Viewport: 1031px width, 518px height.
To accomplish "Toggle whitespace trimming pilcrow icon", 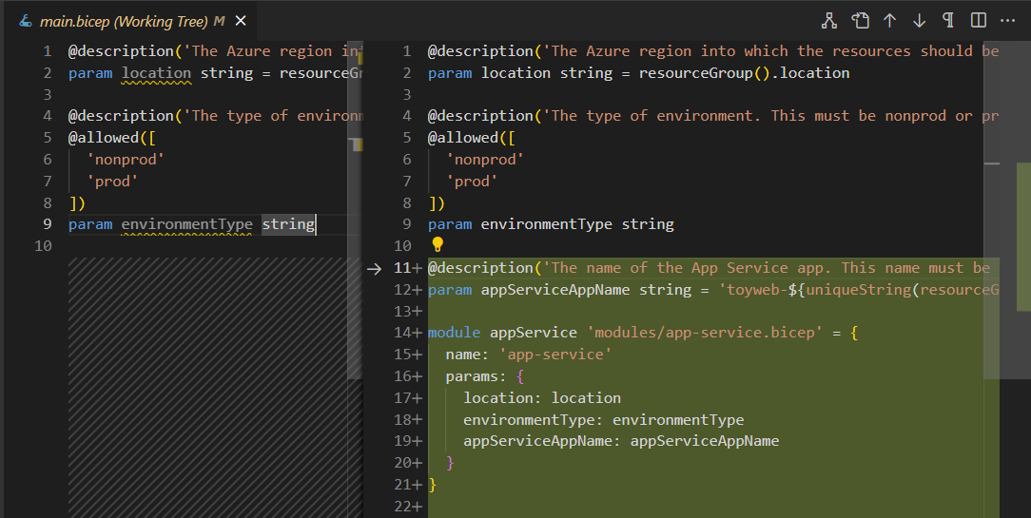I will click(948, 20).
